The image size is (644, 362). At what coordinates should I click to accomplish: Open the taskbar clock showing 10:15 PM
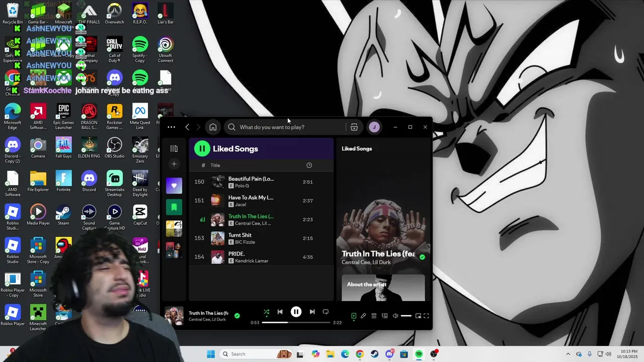(628, 354)
